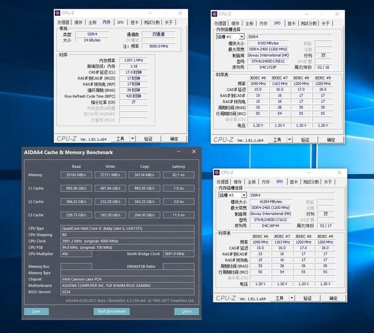374x333 pixels.
Task: Select L1 Cache read 993.06 GB/s
Action: coord(76,188)
